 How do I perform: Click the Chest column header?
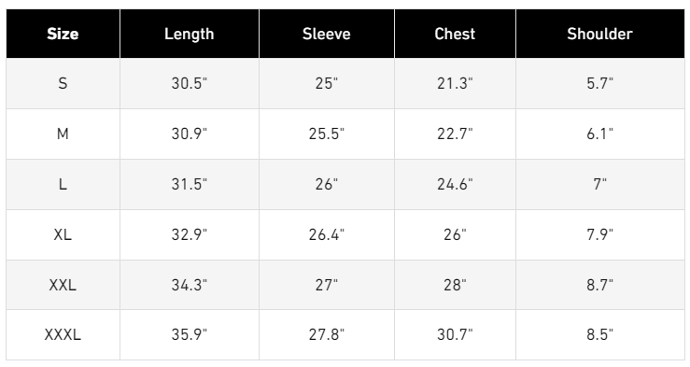pos(455,34)
